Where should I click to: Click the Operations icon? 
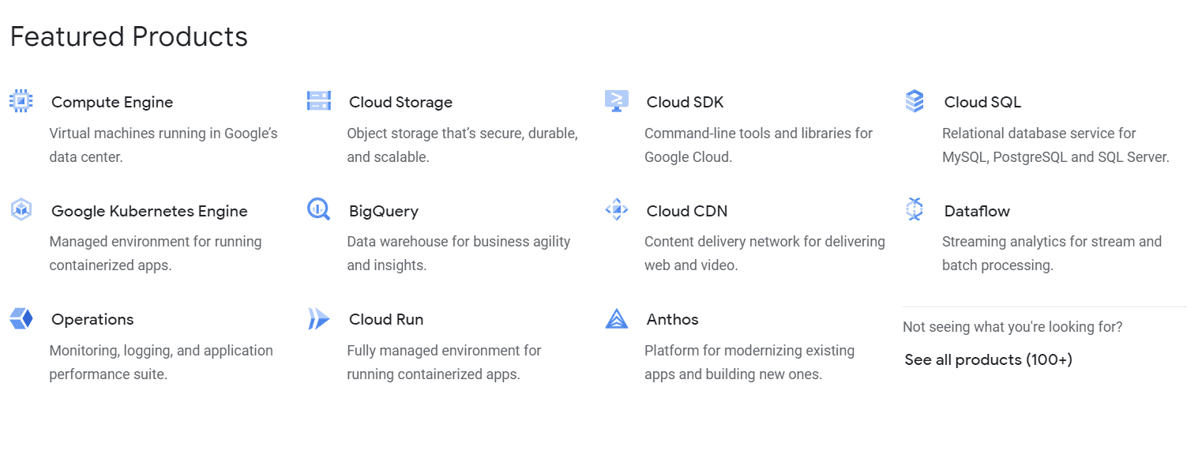(21, 318)
